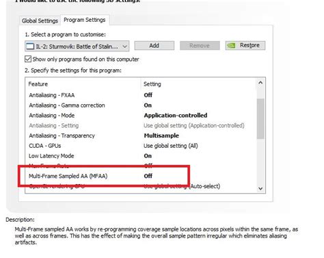The image size is (324, 258).
Task: Open the IL-2 Sturmovik program dropdown
Action: pyautogui.click(x=77, y=47)
